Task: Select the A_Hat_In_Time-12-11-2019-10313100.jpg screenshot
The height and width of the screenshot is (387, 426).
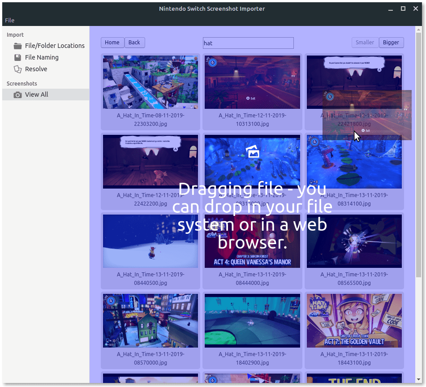Action: click(252, 82)
